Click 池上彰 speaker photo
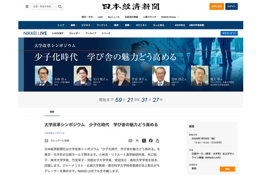Viewport: 262px width, 175px height. tap(200, 76)
